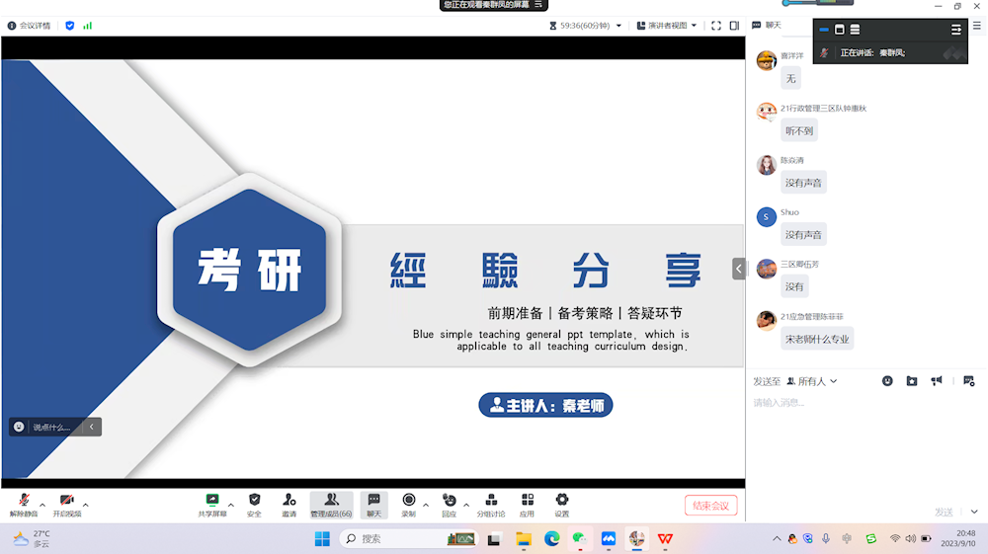The image size is (988, 554).
Task: Open Shuo's avatar in chat
Action: point(767,217)
